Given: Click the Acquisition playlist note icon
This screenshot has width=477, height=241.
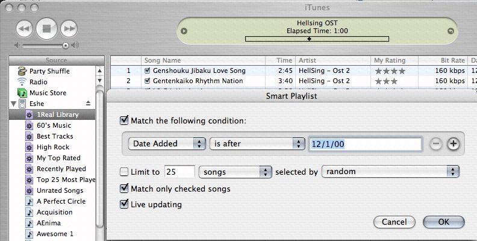Looking at the screenshot, I should click(29, 213).
